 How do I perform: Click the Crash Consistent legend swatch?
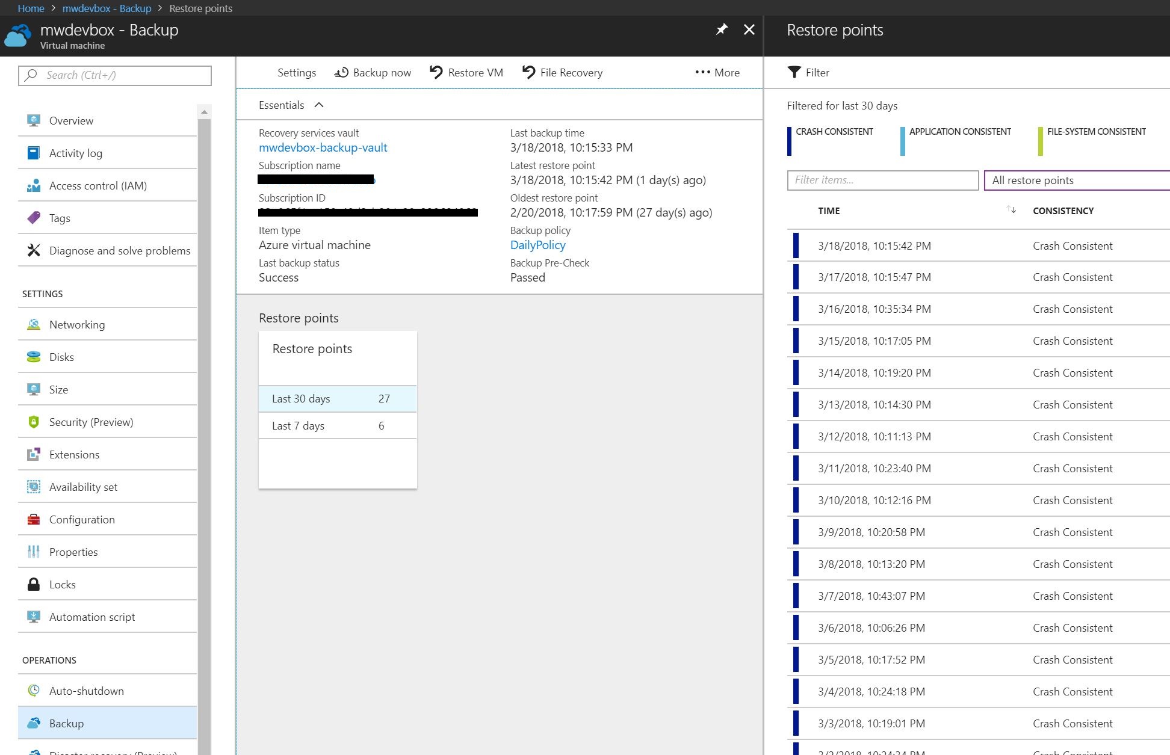[x=789, y=141]
